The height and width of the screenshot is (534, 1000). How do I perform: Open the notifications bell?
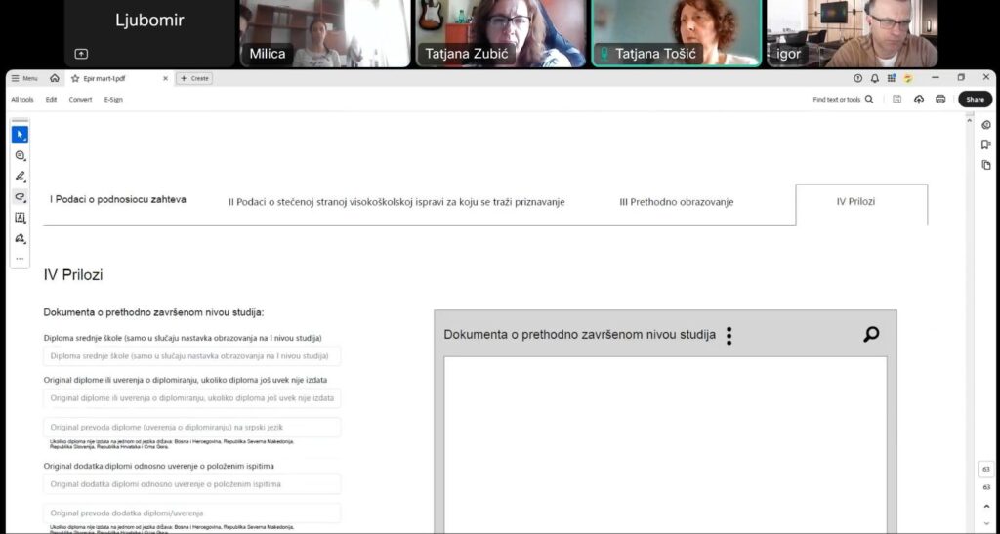click(875, 78)
